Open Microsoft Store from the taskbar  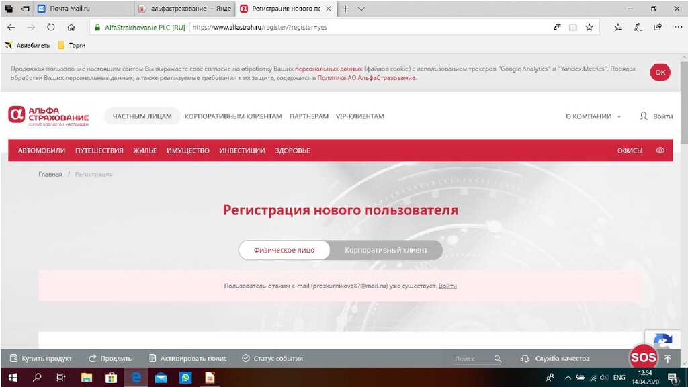(111, 378)
